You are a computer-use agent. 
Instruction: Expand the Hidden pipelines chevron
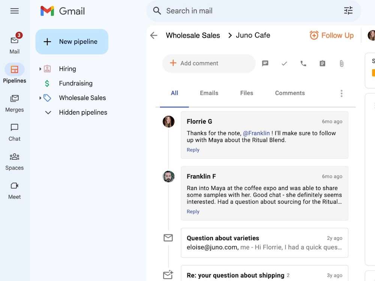[48, 112]
